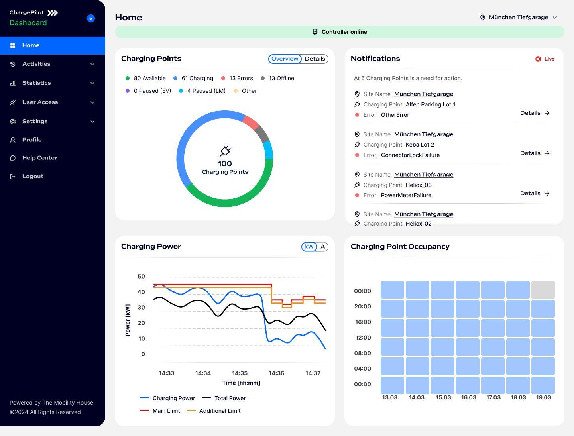Open Details for the OtherError notification

tap(535, 113)
